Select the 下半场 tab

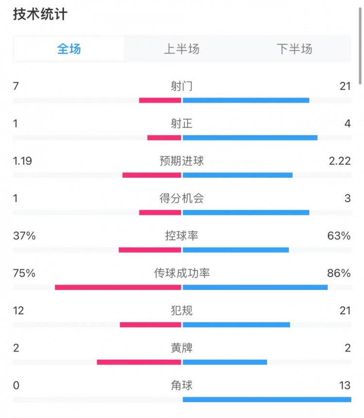click(x=294, y=49)
